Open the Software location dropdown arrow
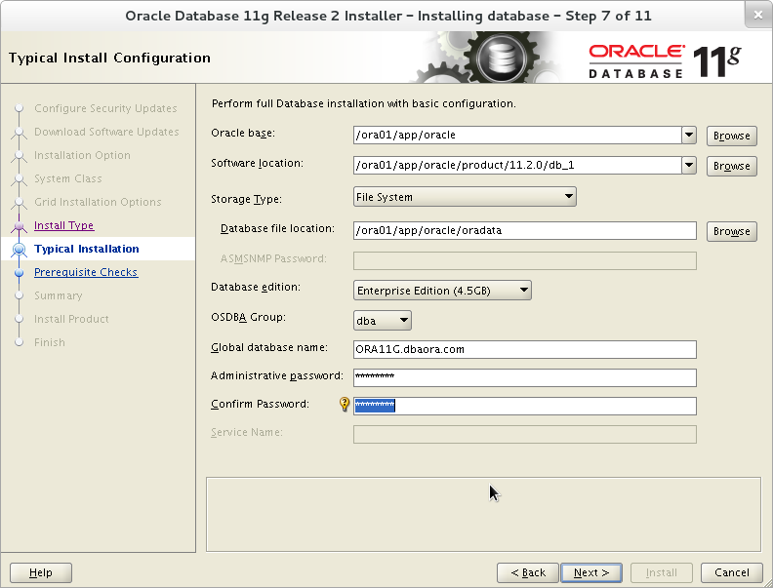The height and width of the screenshot is (588, 773). tap(689, 166)
